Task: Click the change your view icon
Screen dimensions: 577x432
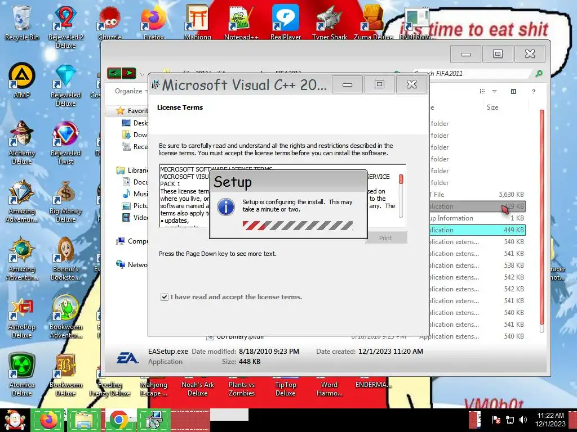Action: coord(482,92)
